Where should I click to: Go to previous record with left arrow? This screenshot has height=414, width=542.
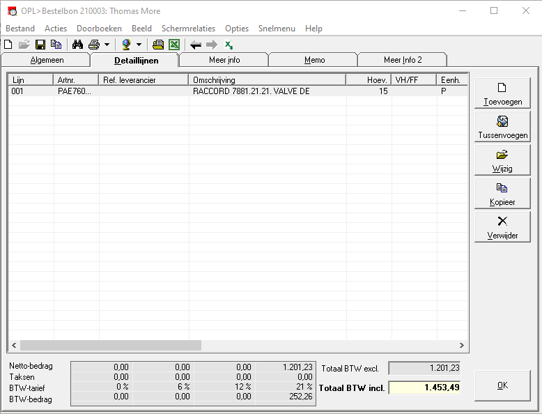coord(196,45)
